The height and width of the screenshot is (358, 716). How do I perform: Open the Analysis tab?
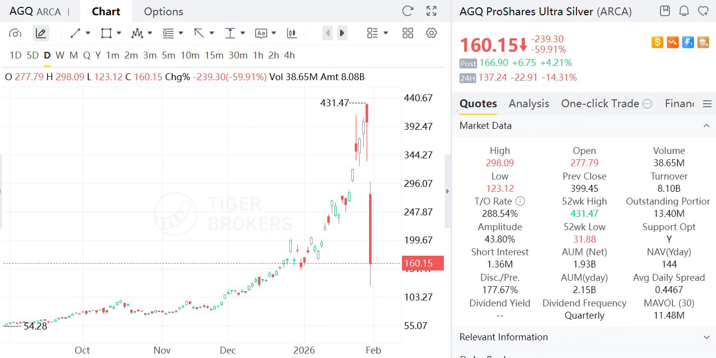click(529, 104)
